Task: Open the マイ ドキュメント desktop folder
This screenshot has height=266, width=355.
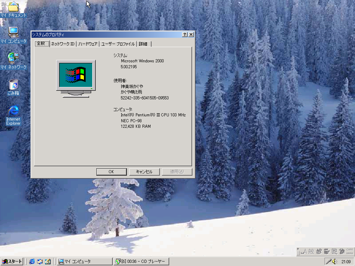Action: point(13,7)
